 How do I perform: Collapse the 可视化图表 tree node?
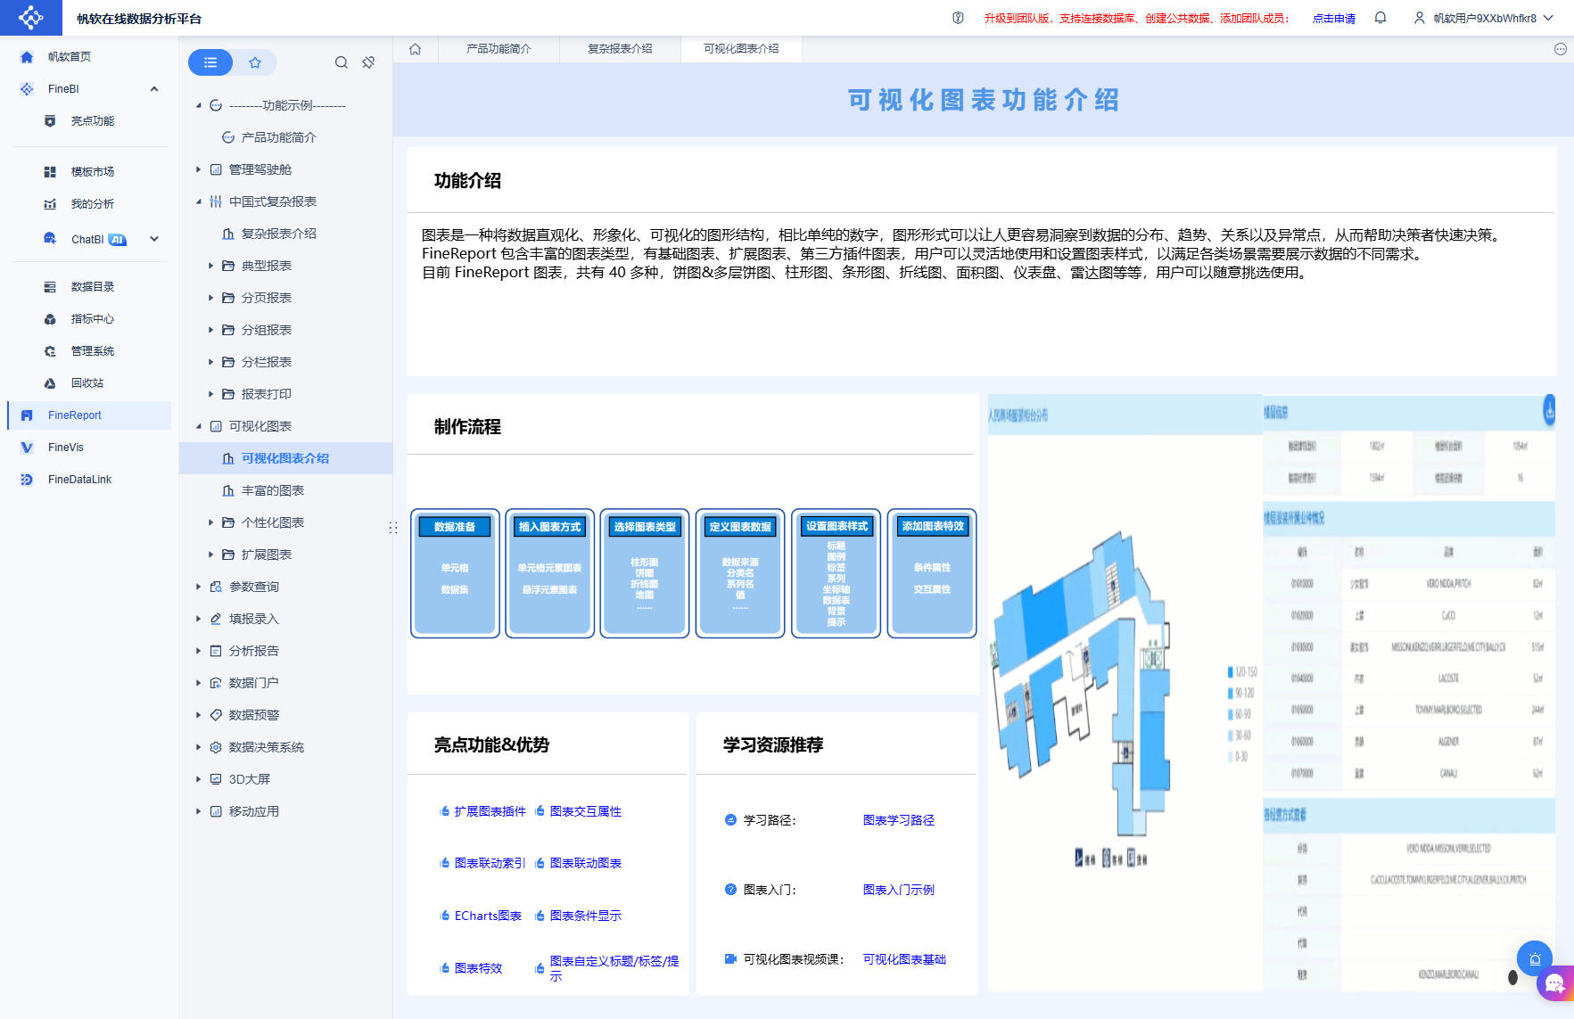198,426
